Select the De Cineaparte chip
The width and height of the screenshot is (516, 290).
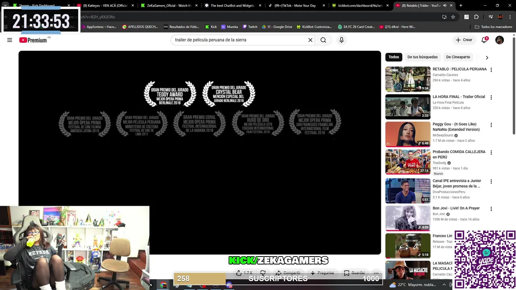[x=458, y=57]
